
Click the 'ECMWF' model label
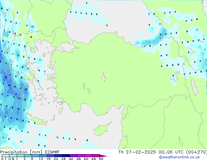pyautogui.click(x=53, y=152)
